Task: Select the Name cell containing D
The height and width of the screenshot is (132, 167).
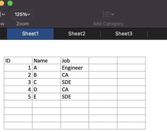Action: tap(46, 90)
